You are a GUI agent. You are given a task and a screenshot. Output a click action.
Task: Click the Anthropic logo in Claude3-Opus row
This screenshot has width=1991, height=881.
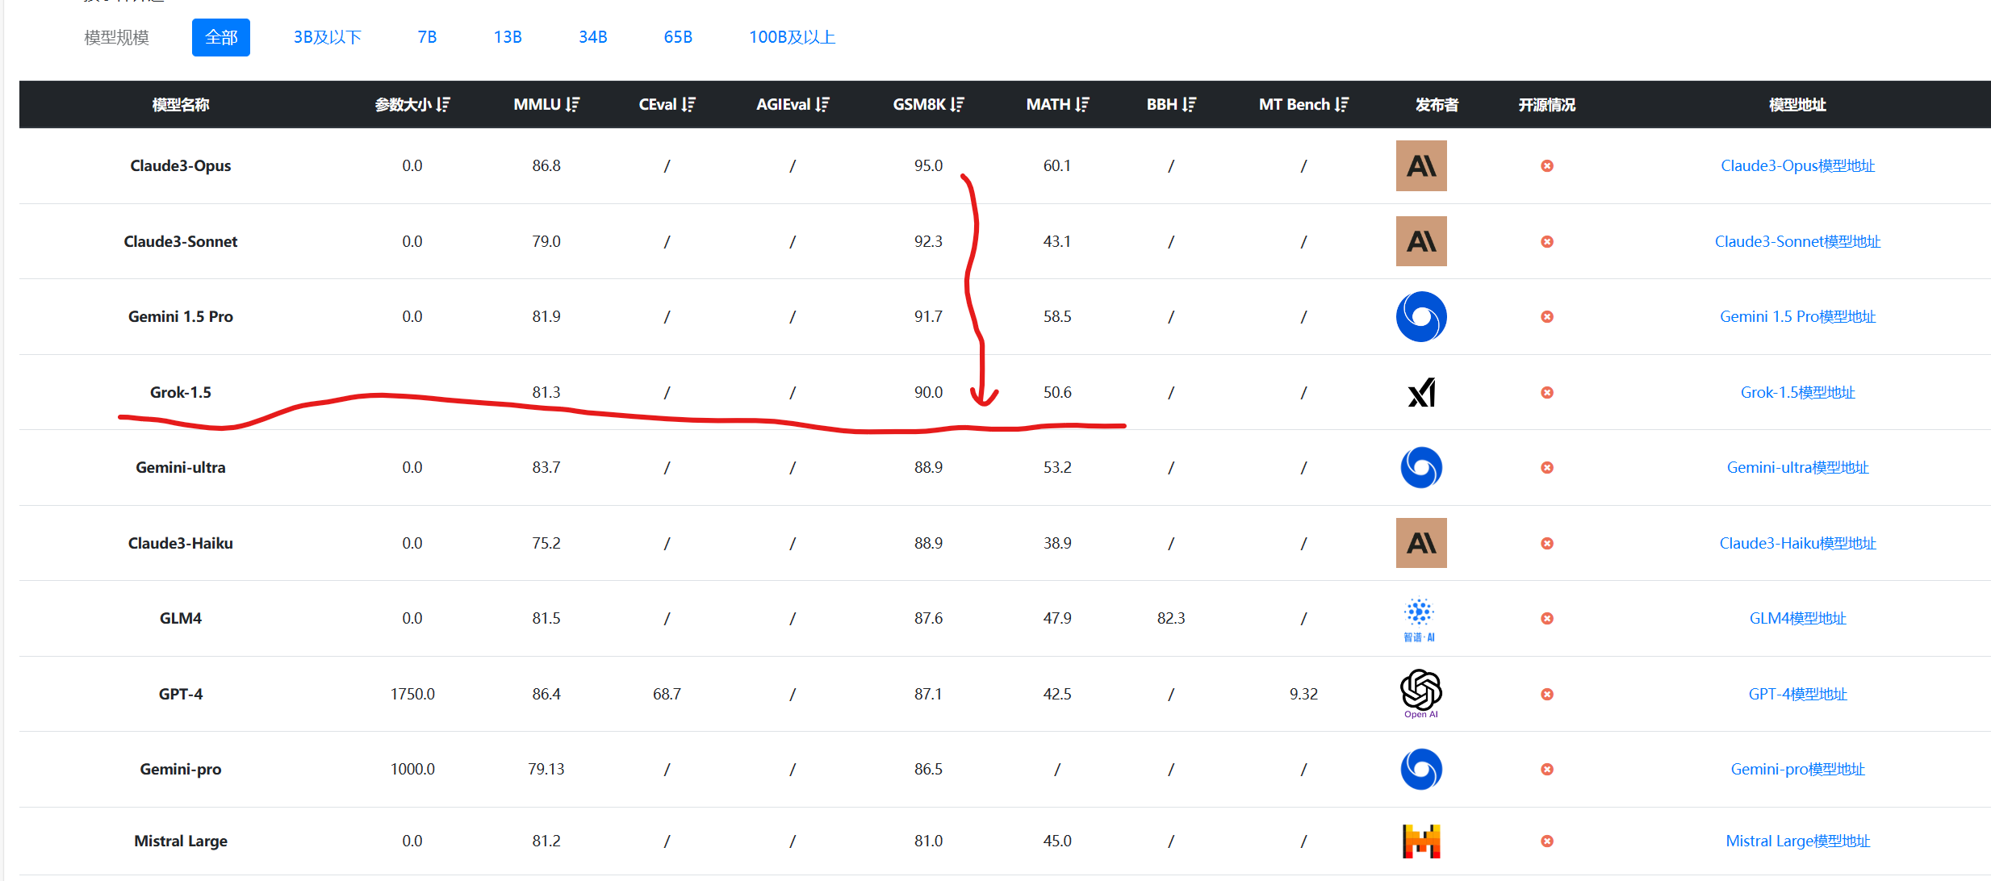coord(1421,165)
